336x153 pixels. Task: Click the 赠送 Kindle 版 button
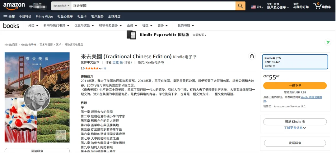[295, 122]
